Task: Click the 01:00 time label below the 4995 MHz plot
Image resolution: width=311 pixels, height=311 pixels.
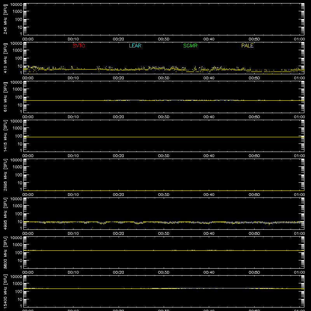Action: (299, 234)
